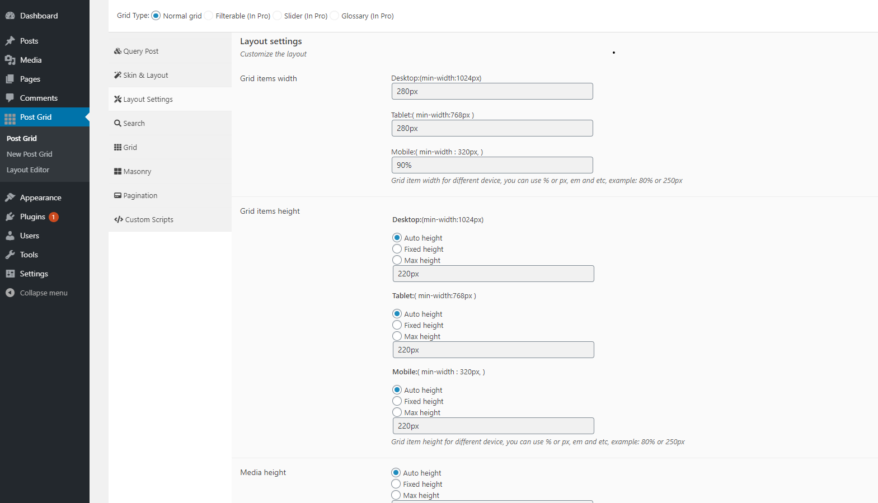This screenshot has height=503, width=878.
Task: Click the Dashboard gauge icon
Action: click(x=10, y=16)
